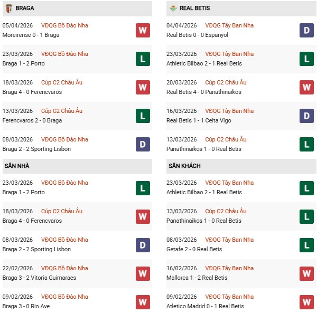
Task: Click W badge for Moreirense 0 - 1 Braga
Action: [x=143, y=30]
